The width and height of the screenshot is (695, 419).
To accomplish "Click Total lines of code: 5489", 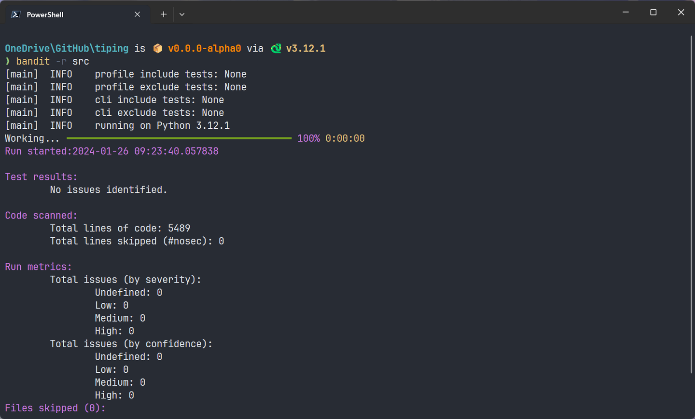I will 120,228.
